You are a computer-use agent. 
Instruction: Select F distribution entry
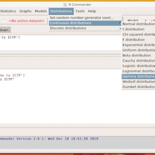click(139, 40)
